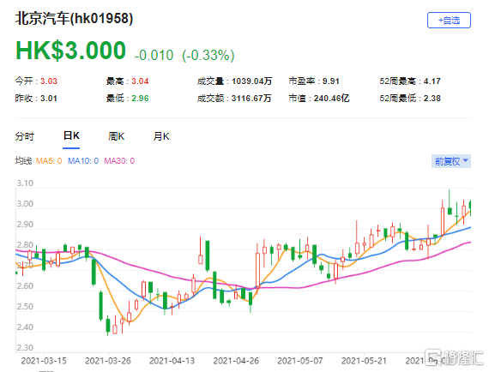Click the 2021-04-26 date axis label

(236, 361)
